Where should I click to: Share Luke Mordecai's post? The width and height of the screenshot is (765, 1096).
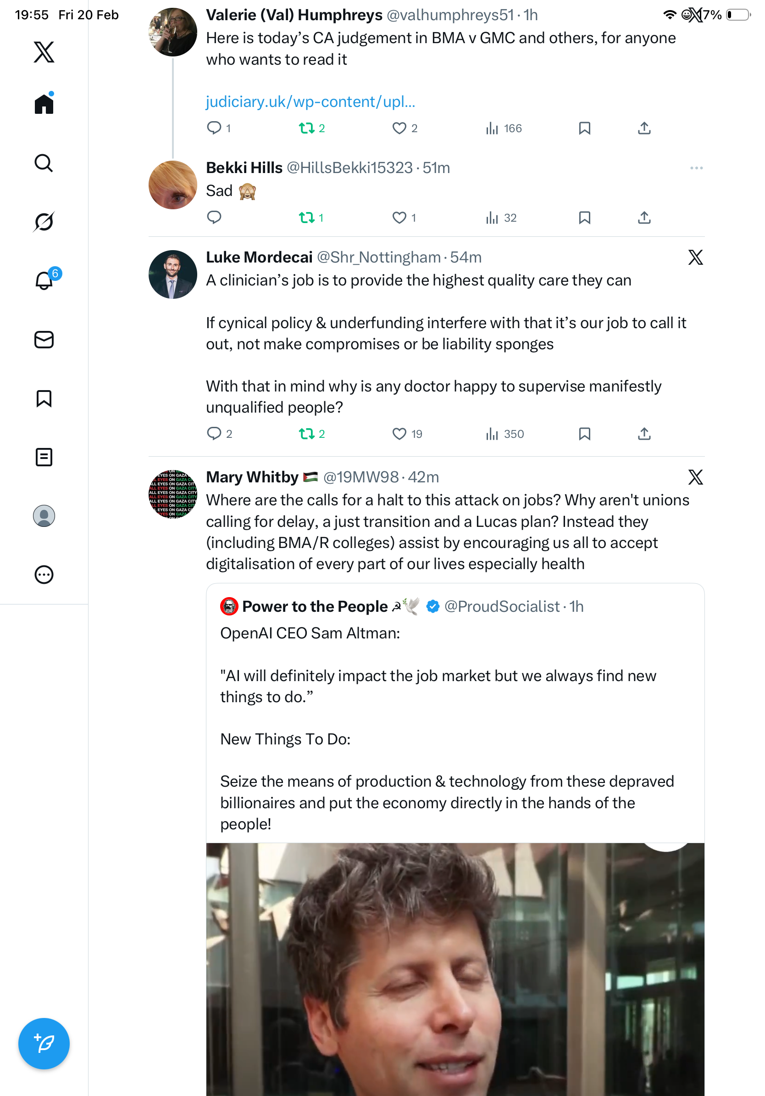[644, 434]
